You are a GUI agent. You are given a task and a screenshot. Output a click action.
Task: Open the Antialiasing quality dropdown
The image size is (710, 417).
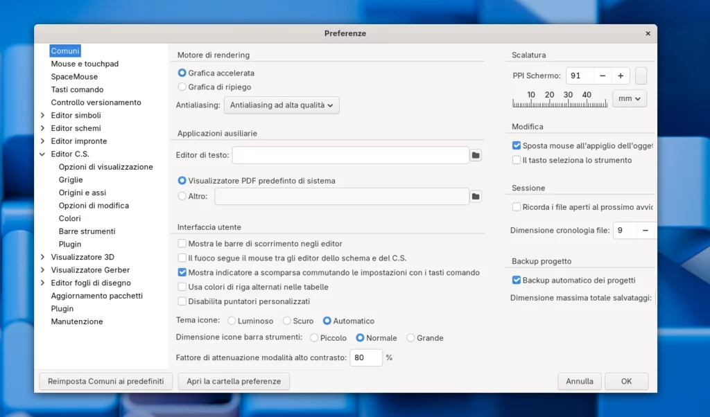[x=282, y=105]
